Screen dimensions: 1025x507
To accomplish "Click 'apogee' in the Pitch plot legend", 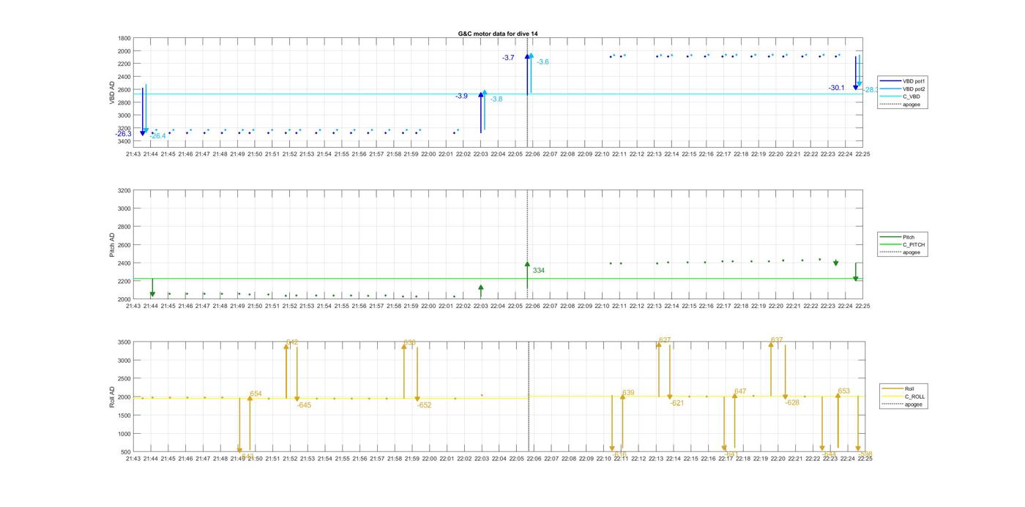I will pyautogui.click(x=912, y=252).
